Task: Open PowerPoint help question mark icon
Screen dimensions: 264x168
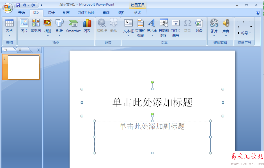Action: click(258, 13)
